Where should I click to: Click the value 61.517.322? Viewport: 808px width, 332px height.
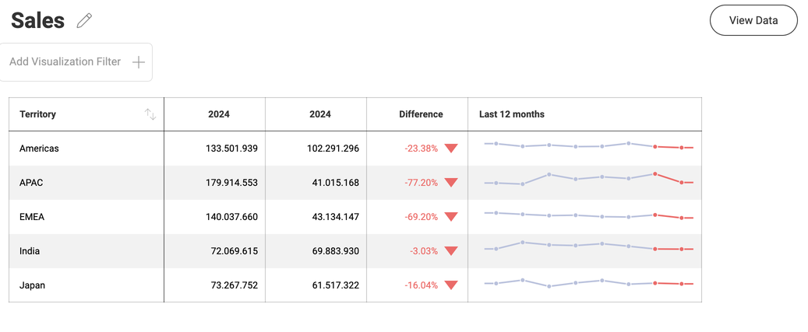(336, 285)
